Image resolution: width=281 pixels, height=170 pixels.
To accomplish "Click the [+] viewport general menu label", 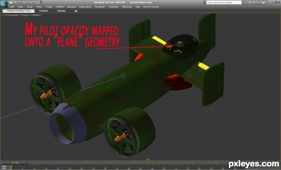I will click(3, 15).
